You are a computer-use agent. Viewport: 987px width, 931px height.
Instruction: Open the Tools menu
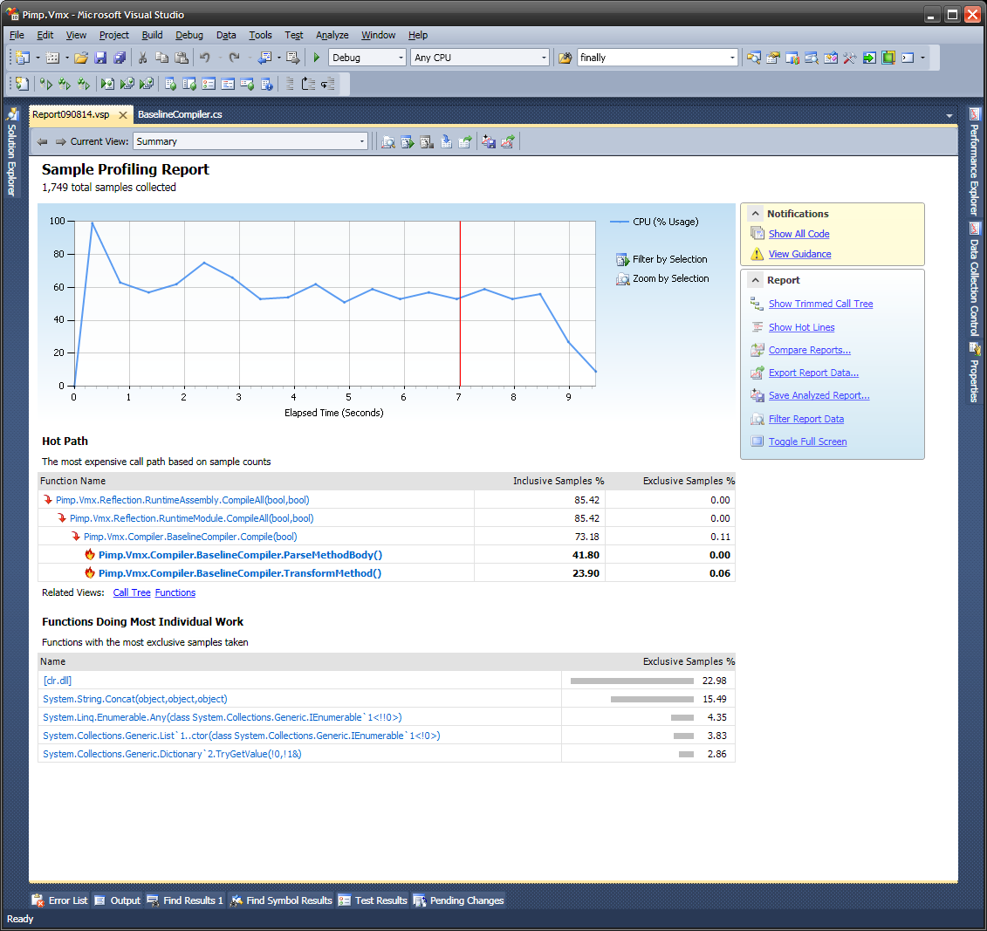pos(260,35)
